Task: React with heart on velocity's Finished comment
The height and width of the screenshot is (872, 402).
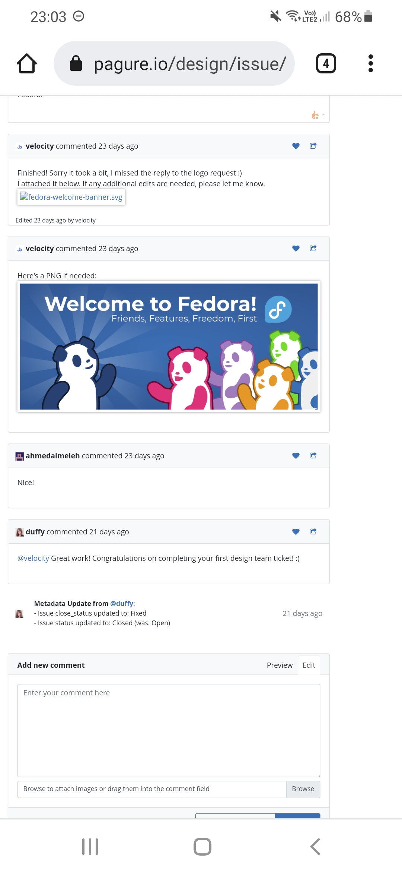Action: 296,146
